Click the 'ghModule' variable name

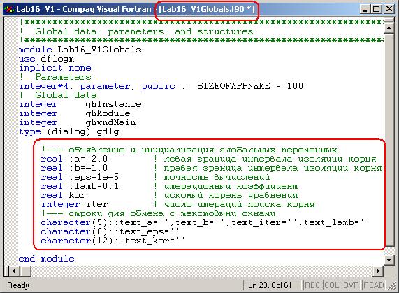point(108,113)
